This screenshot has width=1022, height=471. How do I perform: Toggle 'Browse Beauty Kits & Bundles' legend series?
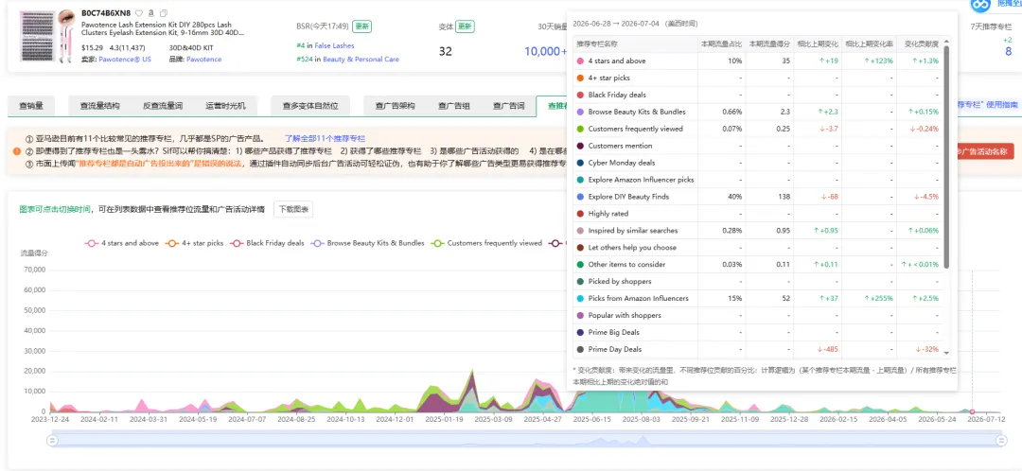pos(368,243)
